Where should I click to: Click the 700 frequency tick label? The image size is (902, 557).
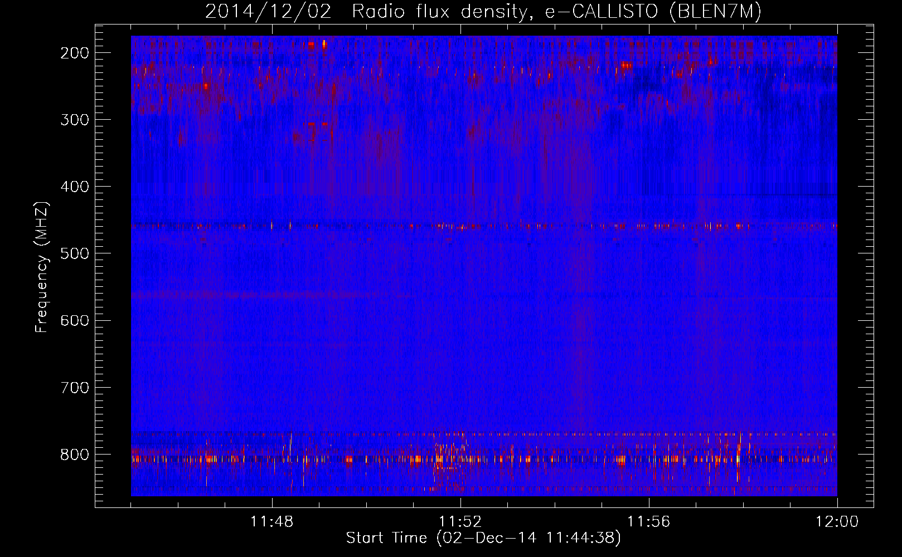point(75,387)
